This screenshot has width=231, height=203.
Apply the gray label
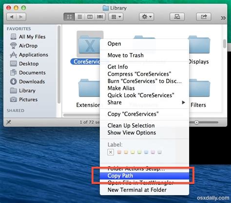click(159, 152)
